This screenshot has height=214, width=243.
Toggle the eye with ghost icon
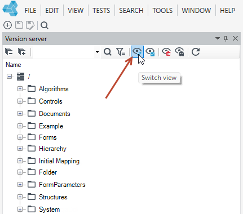point(180,52)
